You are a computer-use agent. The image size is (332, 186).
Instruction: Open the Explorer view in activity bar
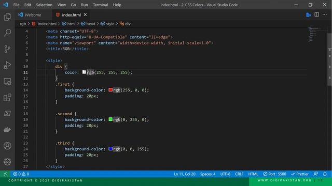[7, 17]
